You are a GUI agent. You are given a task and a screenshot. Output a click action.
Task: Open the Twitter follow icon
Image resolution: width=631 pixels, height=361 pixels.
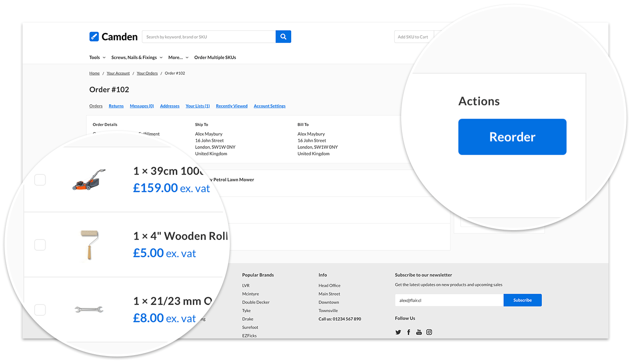398,332
